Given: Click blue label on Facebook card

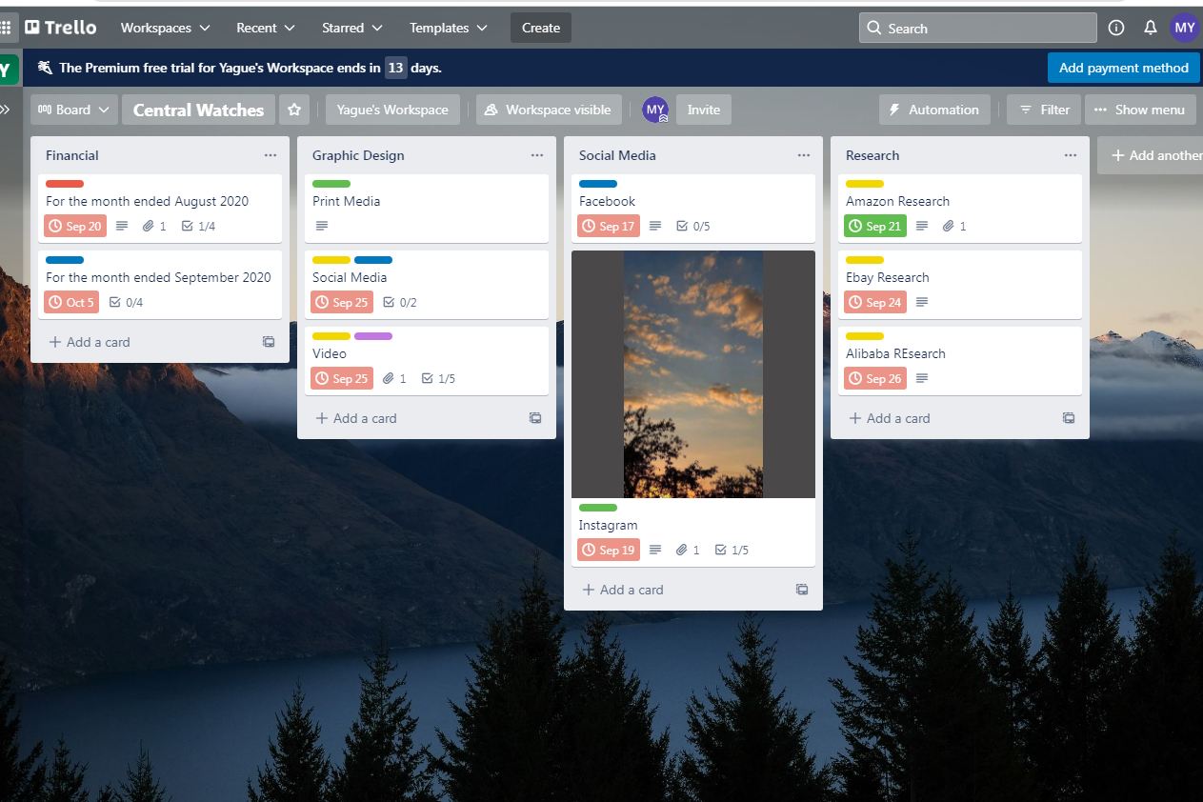Looking at the screenshot, I should coord(598,184).
